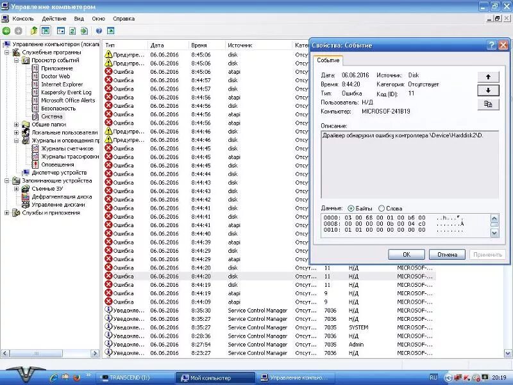Select the Байты radio button
Screen dimensions: 513x385
point(351,208)
